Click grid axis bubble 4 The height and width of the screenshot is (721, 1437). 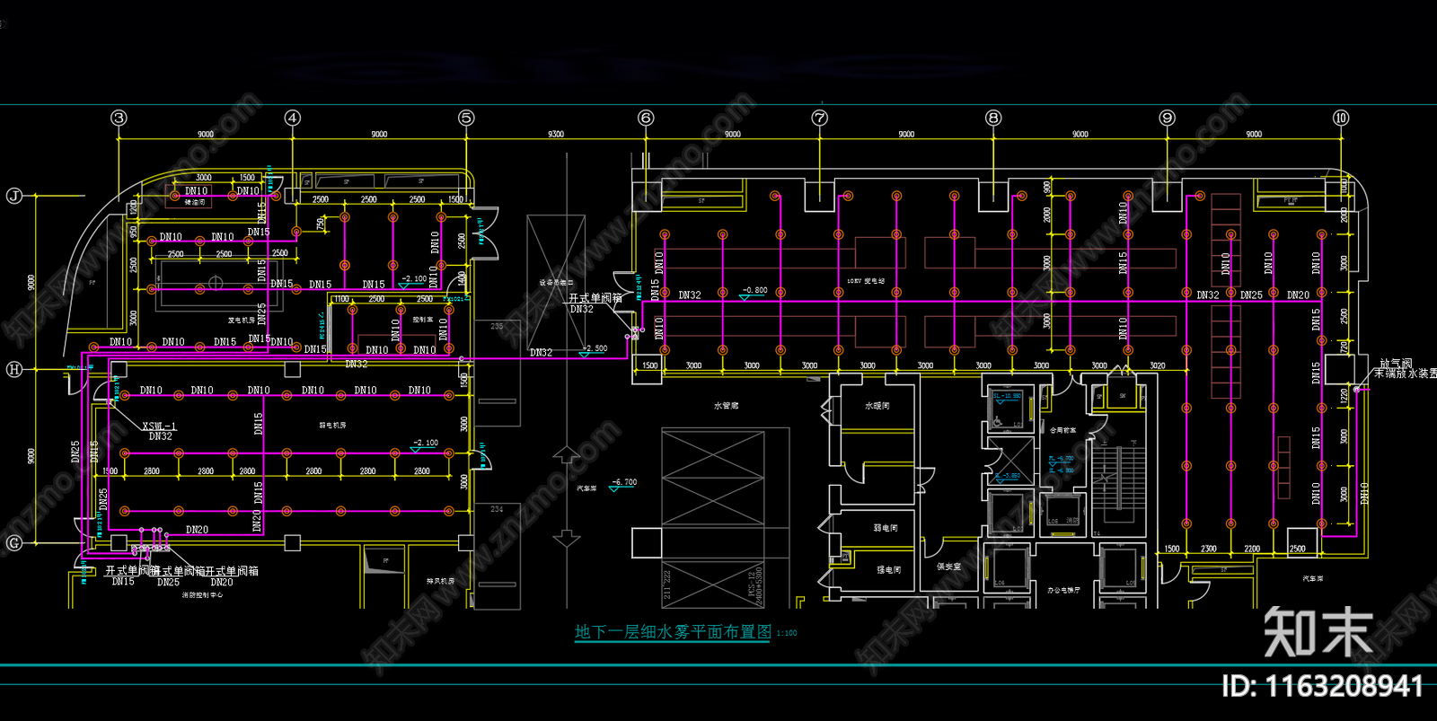point(292,118)
